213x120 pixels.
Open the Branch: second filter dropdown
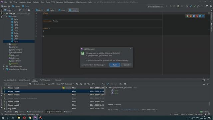coord(40,84)
